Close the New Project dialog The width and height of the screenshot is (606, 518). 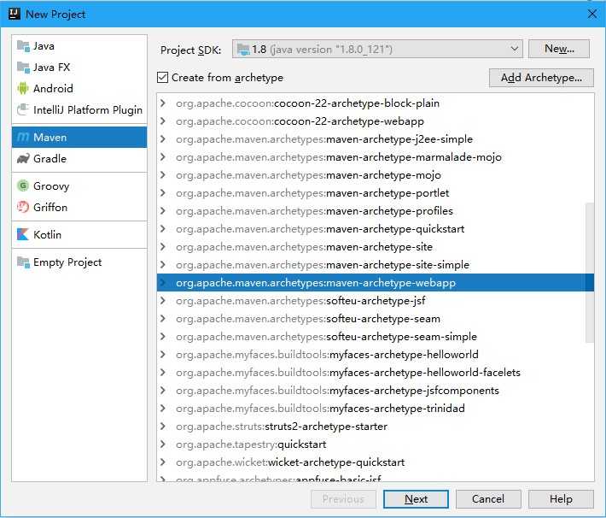(x=591, y=15)
